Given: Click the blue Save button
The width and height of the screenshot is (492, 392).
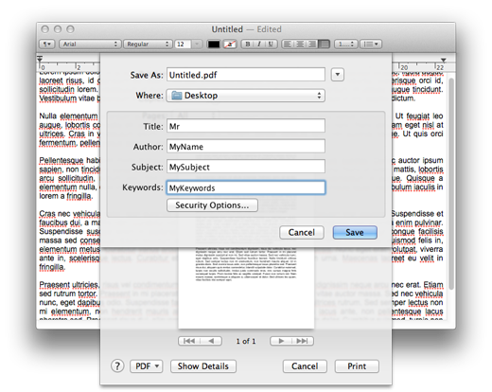Looking at the screenshot, I should pyautogui.click(x=355, y=233).
